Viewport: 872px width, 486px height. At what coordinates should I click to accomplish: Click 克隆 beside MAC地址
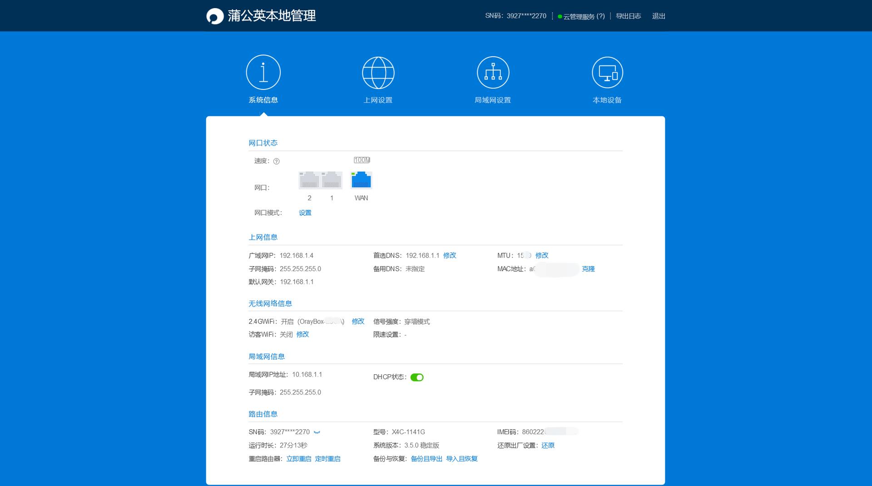point(589,269)
